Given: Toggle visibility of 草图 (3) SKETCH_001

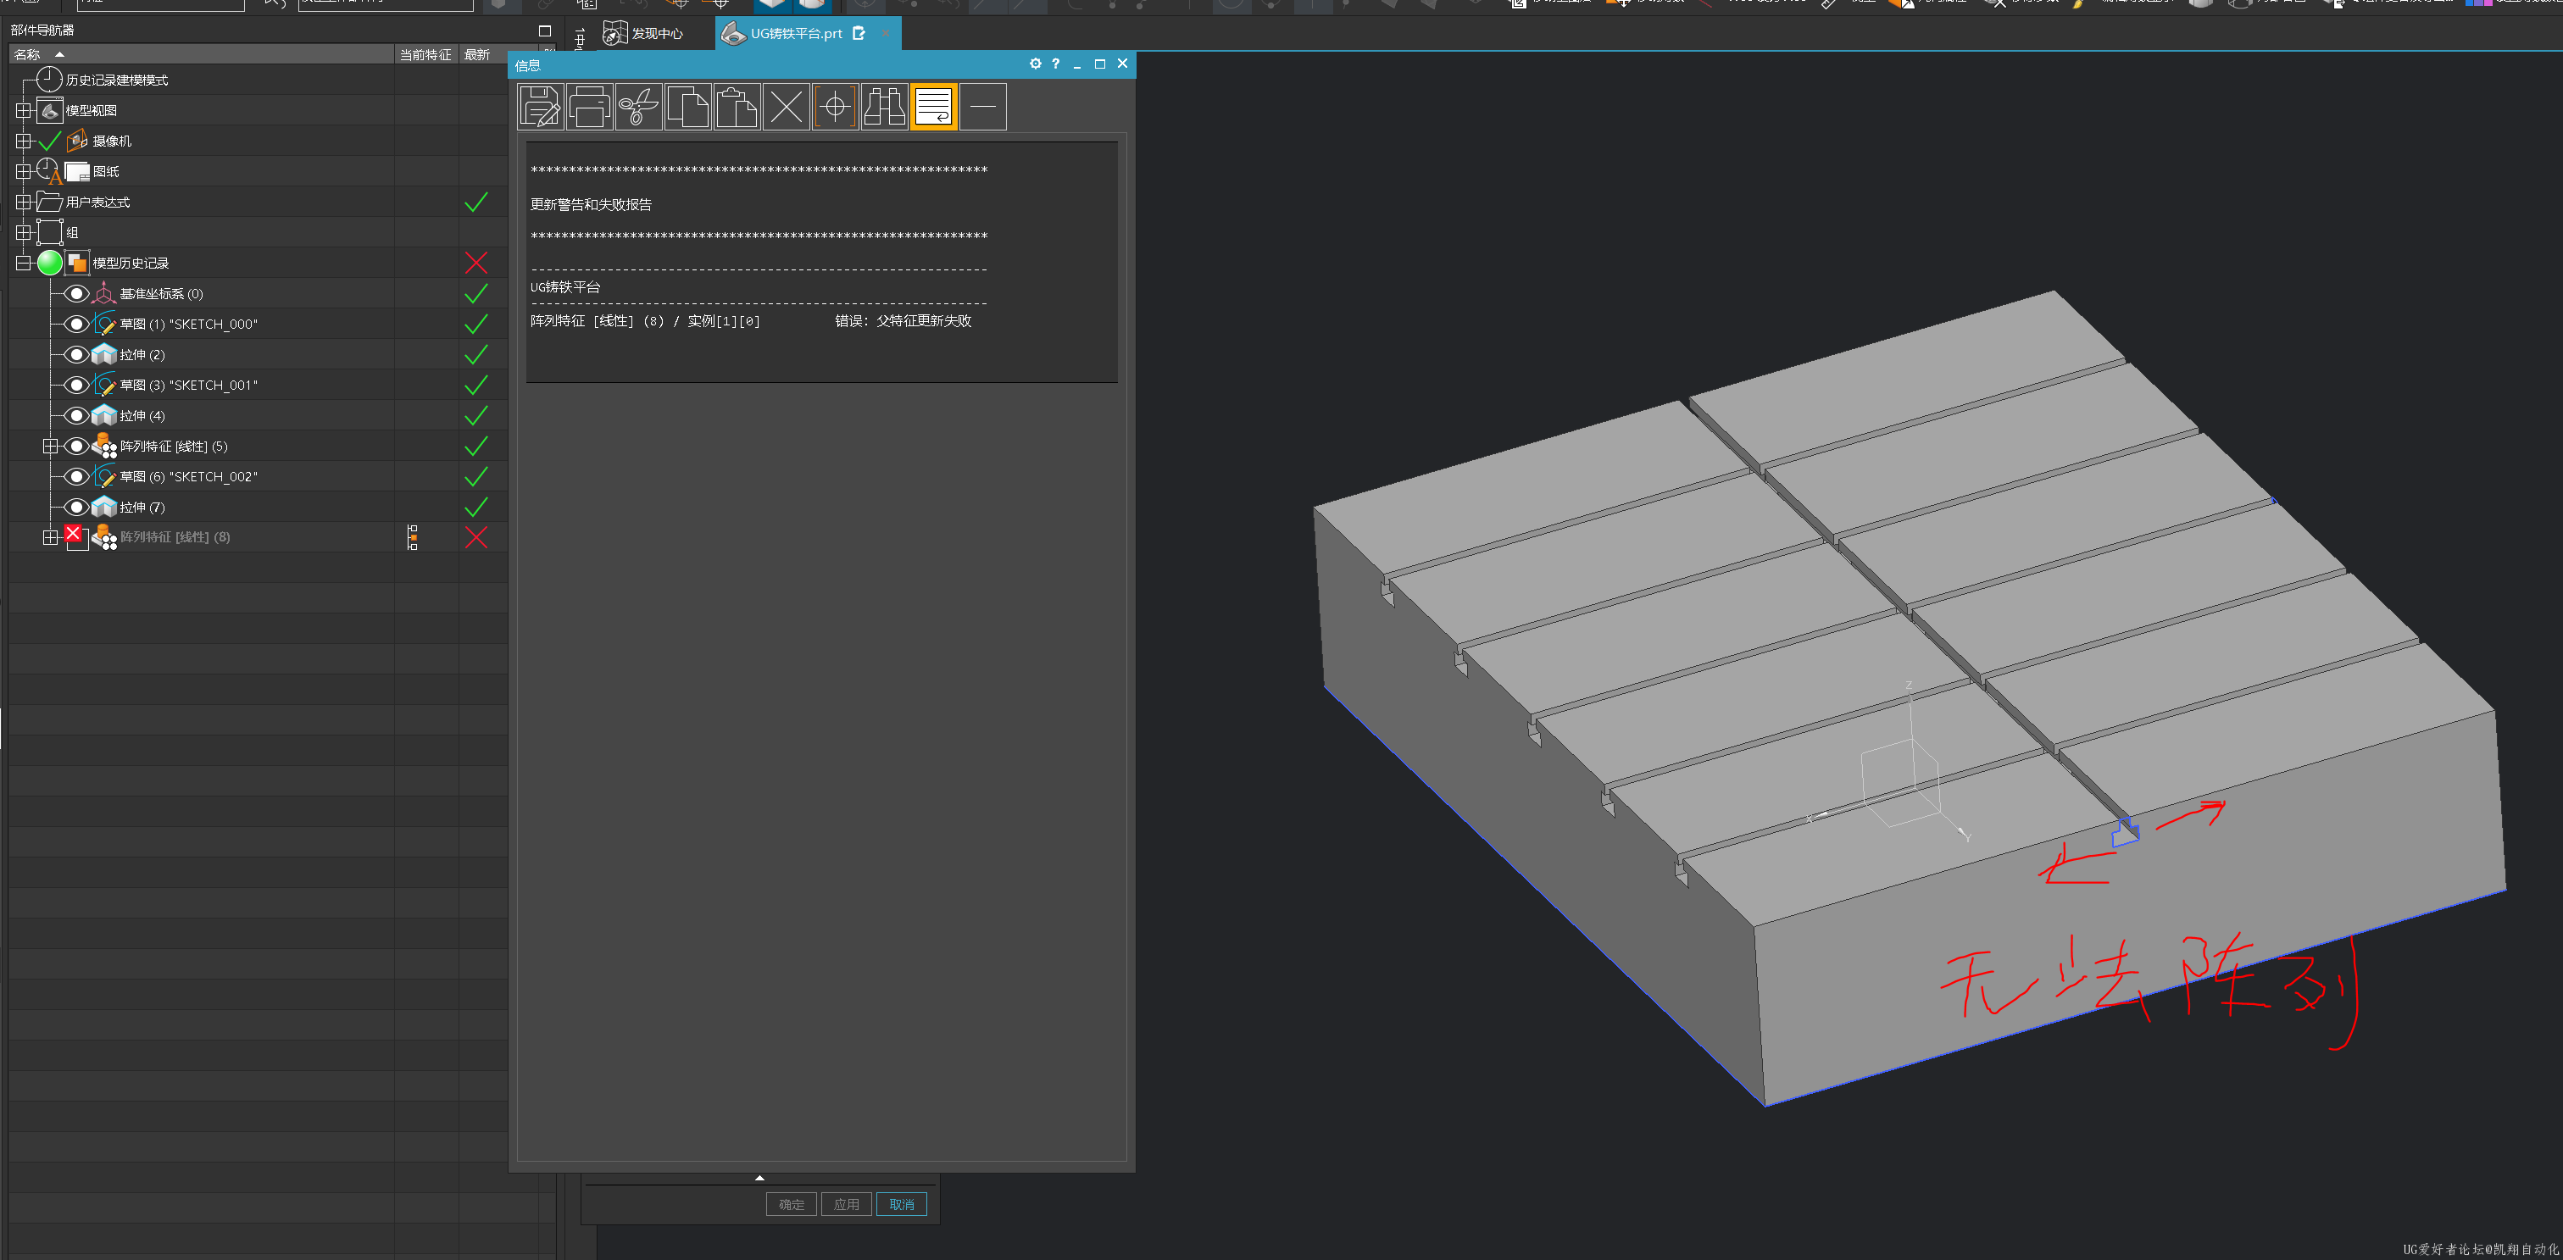Looking at the screenshot, I should click(x=76, y=385).
